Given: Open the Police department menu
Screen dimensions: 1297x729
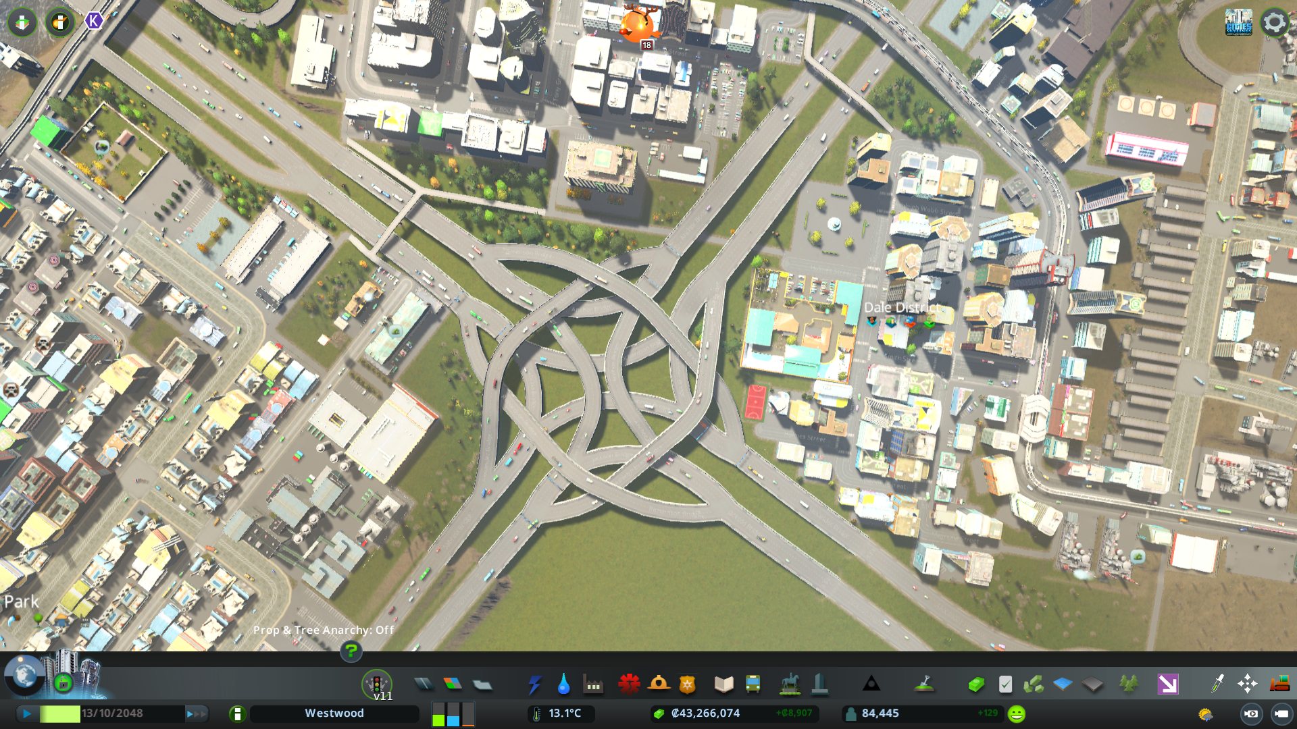Looking at the screenshot, I should point(688,685).
